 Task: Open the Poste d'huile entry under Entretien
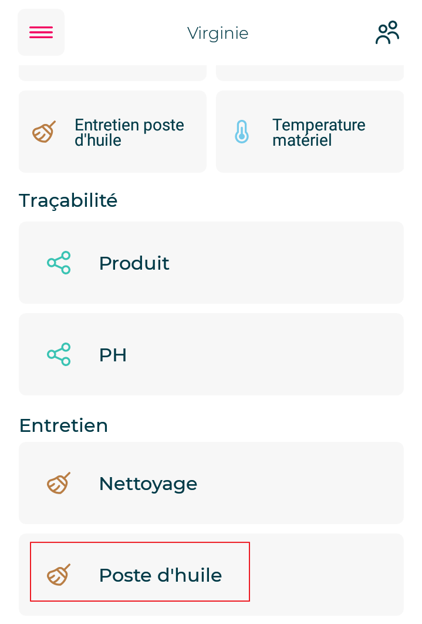click(160, 575)
